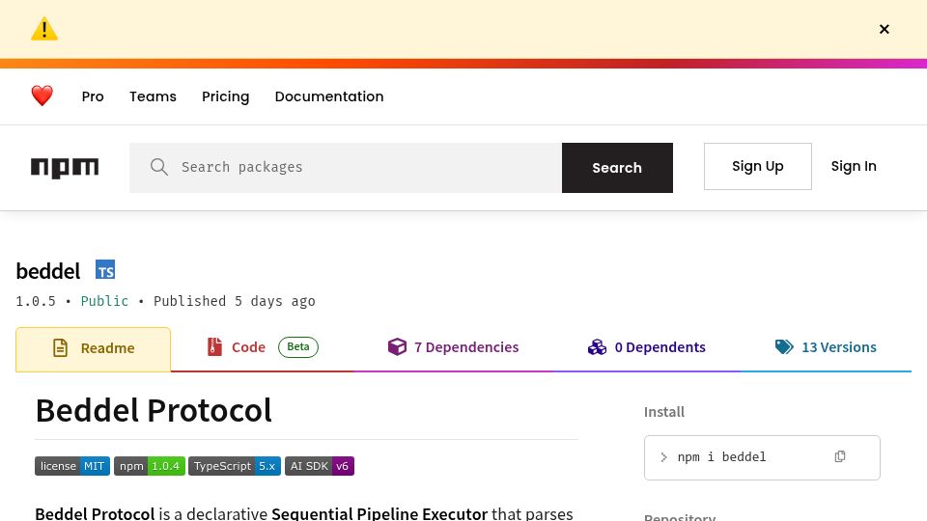This screenshot has width=927, height=521.
Task: Click the Dependencies box icon
Action: coord(397,346)
